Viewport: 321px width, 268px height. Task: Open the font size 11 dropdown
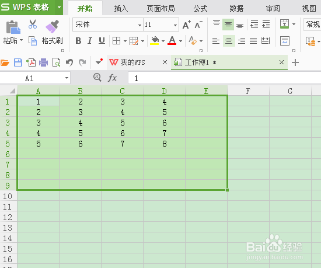(175, 25)
